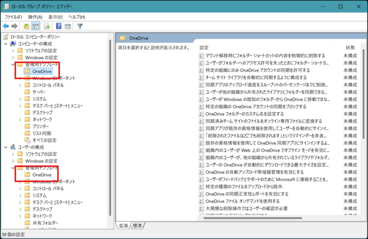Screen dimensions: 368x239
Task: Maximize the ローカル グループ ポリシー エディター window
Action: click(341, 7)
